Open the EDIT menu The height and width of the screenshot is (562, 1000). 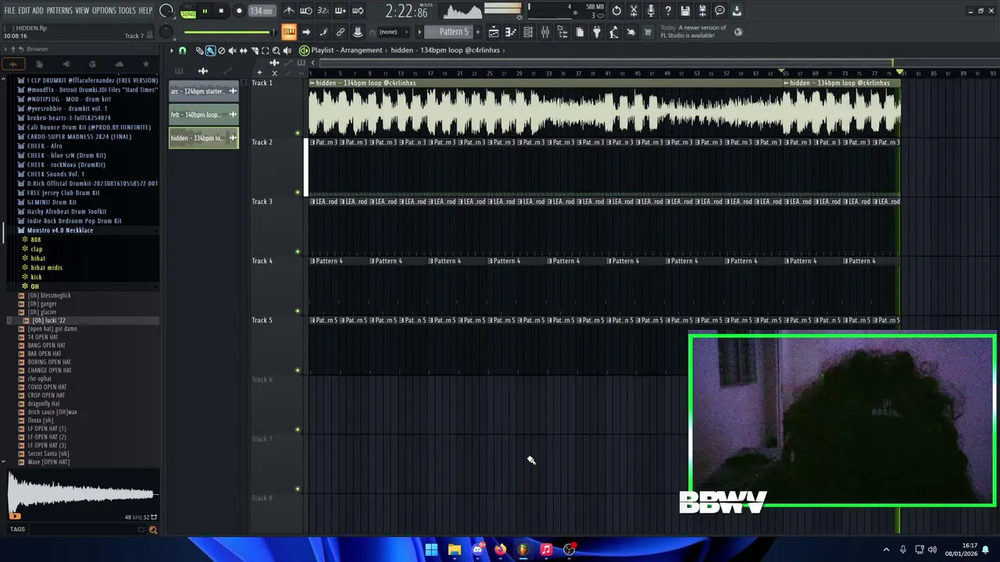click(24, 11)
